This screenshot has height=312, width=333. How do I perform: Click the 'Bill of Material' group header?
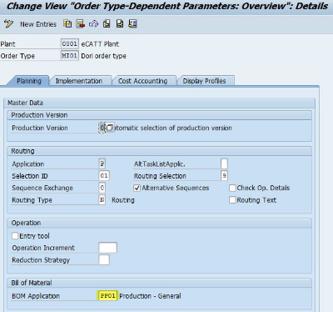32,283
